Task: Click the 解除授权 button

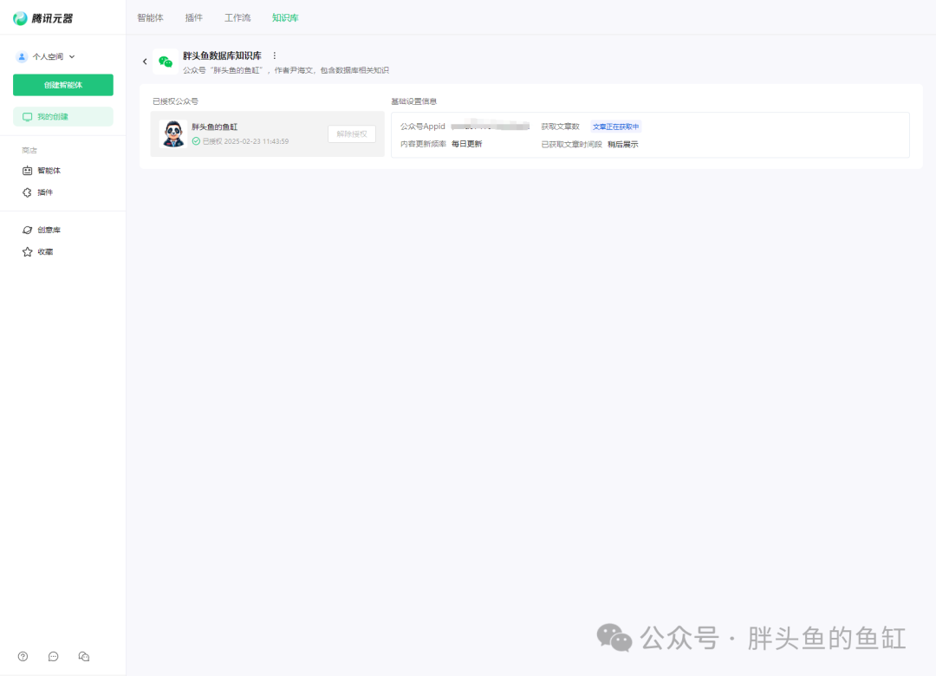Action: (352, 133)
